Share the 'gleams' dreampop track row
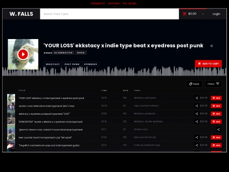Image resolution: width=229 pixels, height=172 pixels. [x=218, y=130]
